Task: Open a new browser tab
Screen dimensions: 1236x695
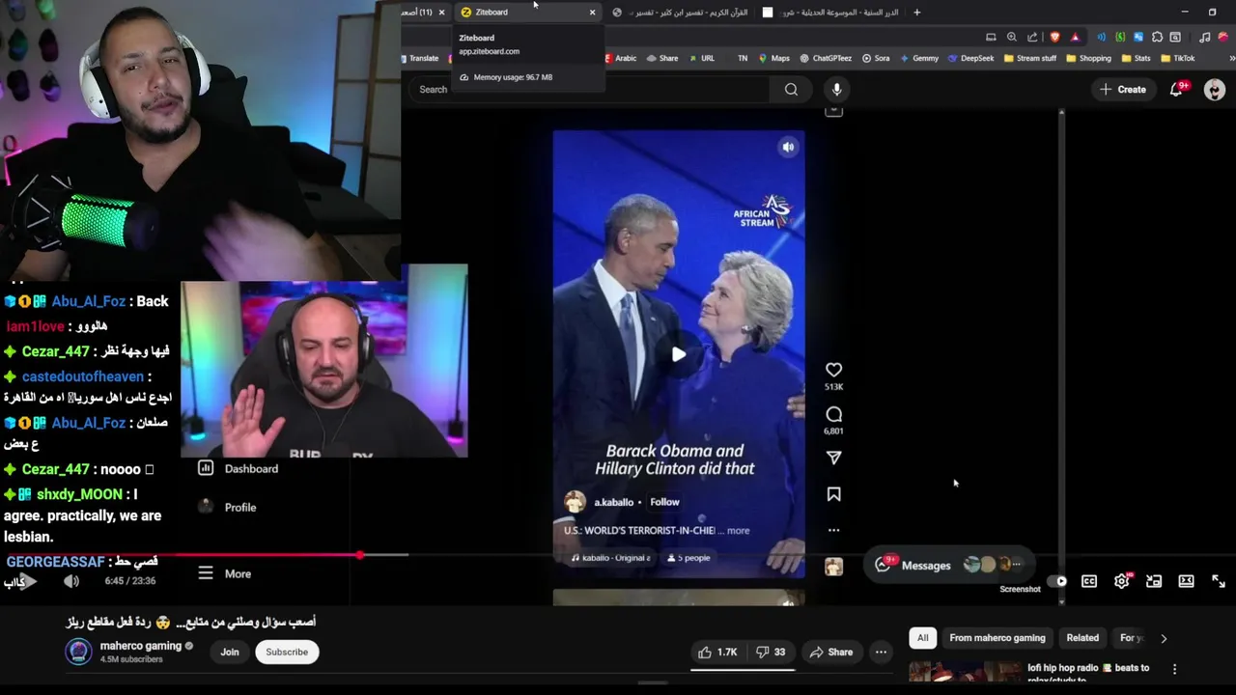Action: tap(916, 12)
